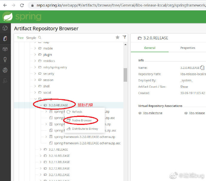This screenshot has height=181, width=206.
Task: Choose Distribute to Bintray menu entry
Action: coord(85,129)
